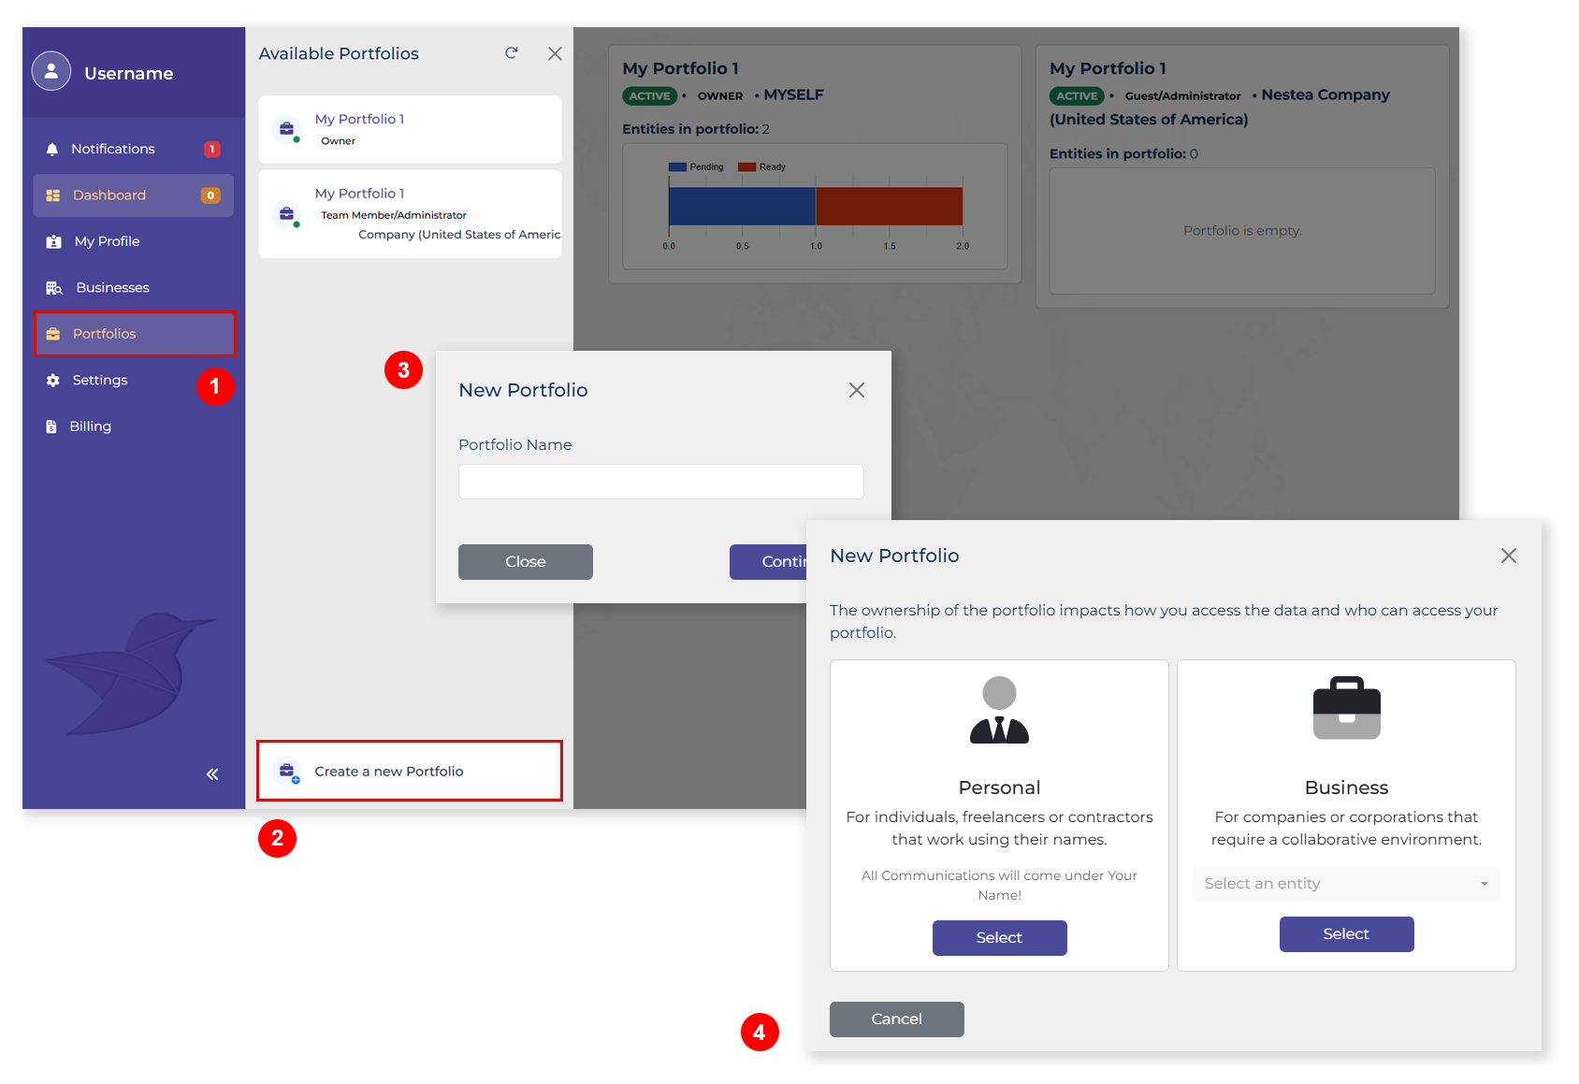Select the Business portfolio option

click(x=1346, y=934)
